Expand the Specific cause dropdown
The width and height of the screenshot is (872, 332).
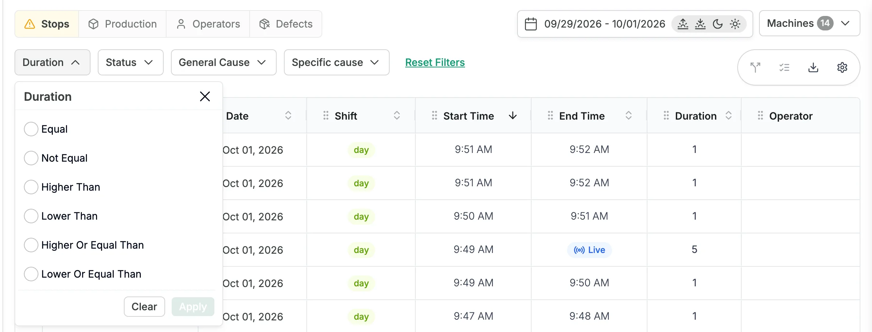pyautogui.click(x=336, y=62)
